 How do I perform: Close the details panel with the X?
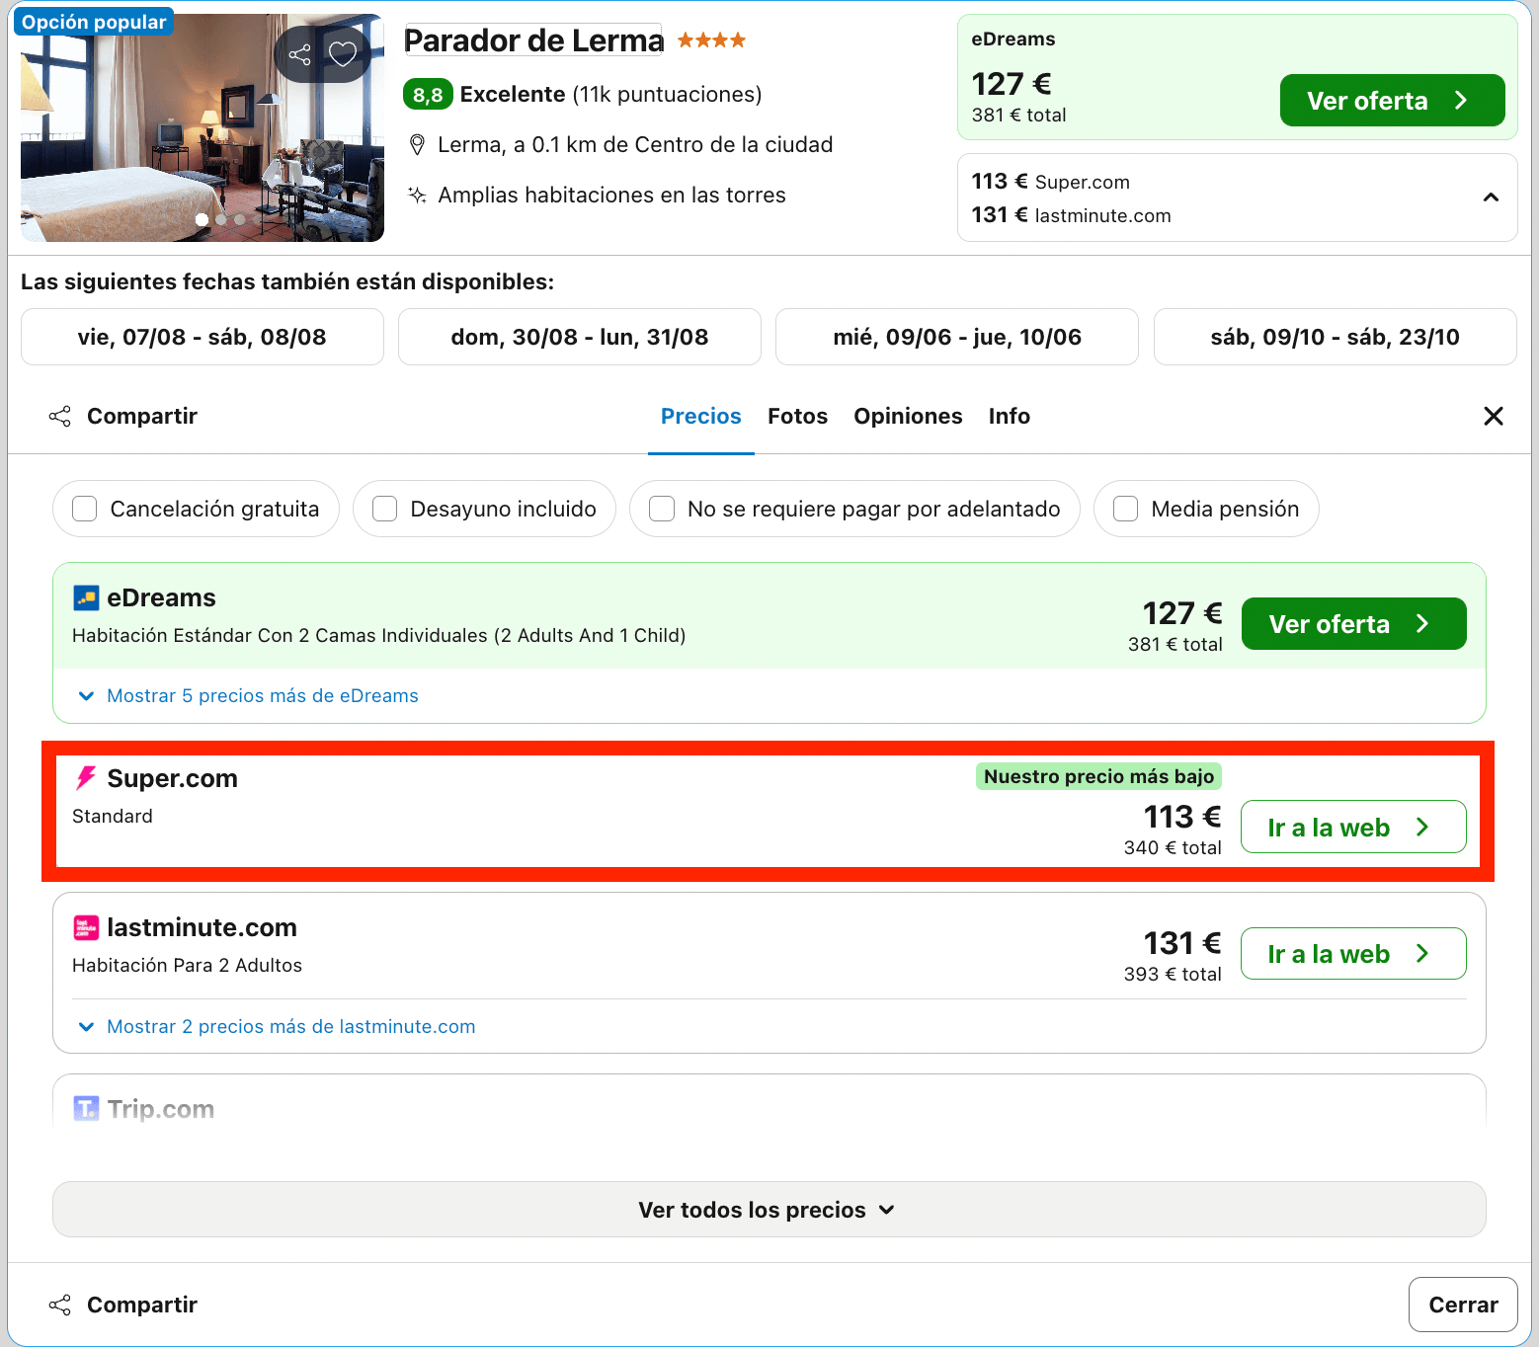pos(1494,416)
